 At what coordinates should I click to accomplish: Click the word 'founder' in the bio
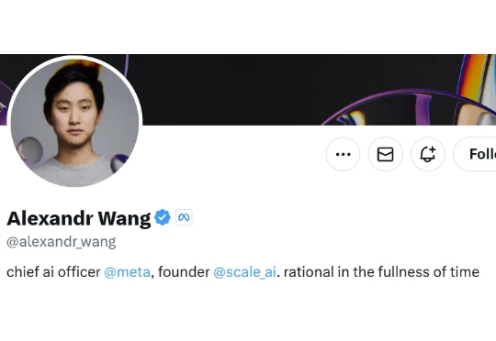coord(184,272)
